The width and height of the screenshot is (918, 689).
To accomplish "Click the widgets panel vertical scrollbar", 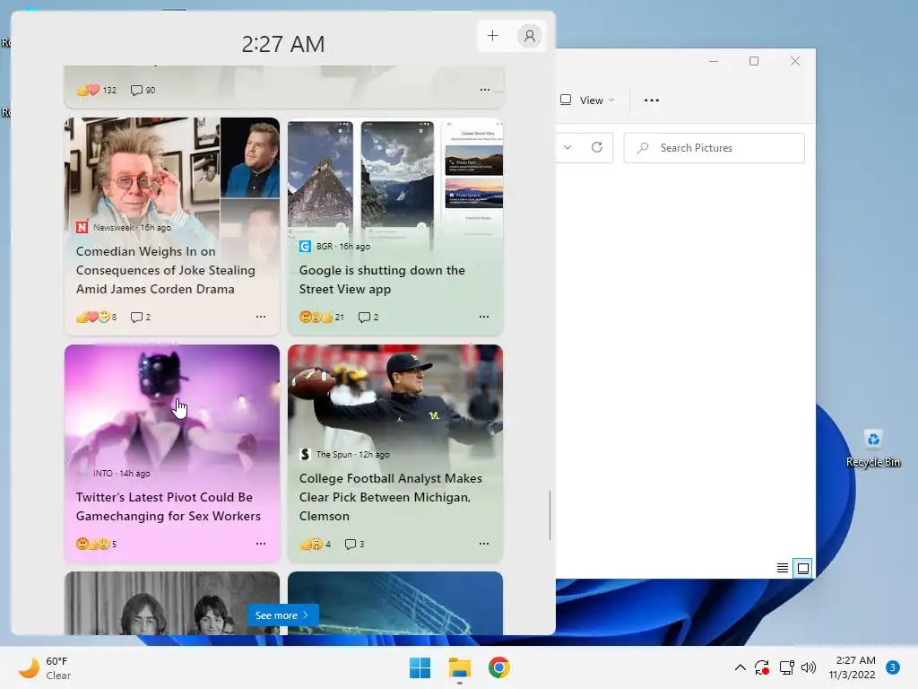I will [x=550, y=515].
